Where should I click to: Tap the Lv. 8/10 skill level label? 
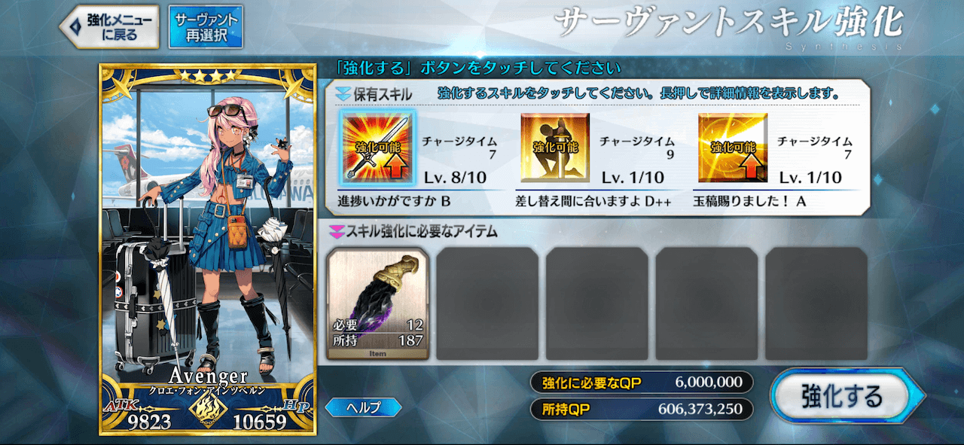click(457, 178)
